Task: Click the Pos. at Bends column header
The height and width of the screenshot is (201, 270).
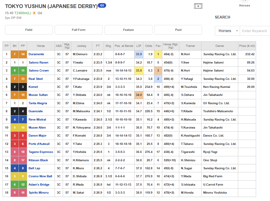Action: (x=124, y=46)
